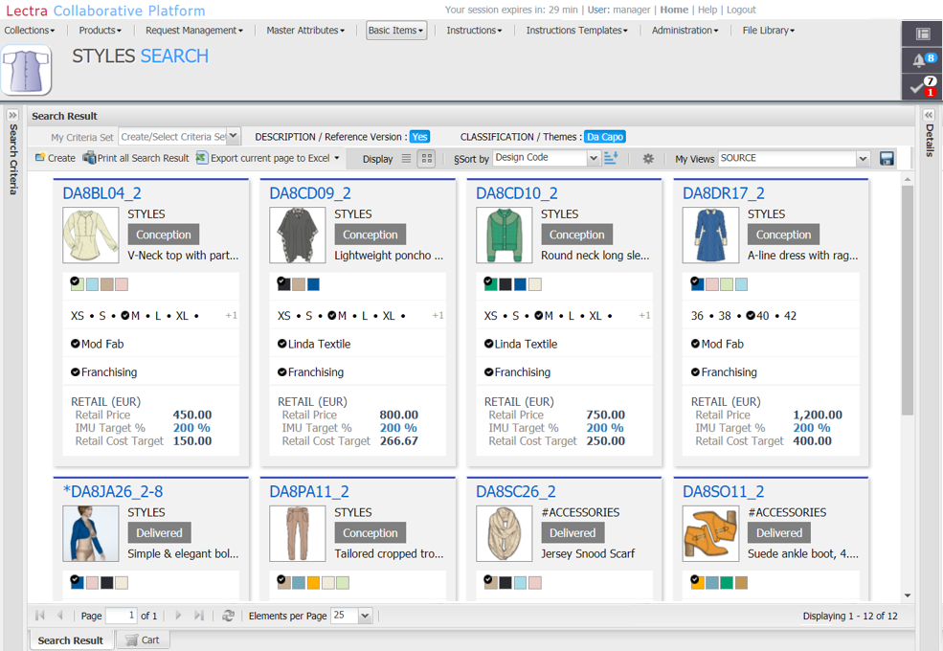Viewport: 943px width, 651px height.
Task: Click Export current page to Excel
Action: pos(268,159)
